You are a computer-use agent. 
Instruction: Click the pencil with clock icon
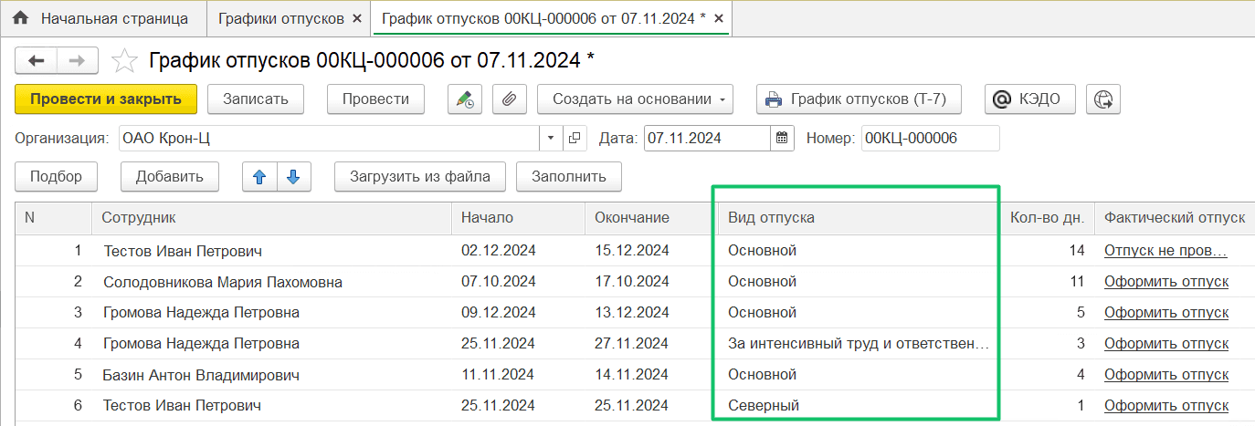coord(465,99)
